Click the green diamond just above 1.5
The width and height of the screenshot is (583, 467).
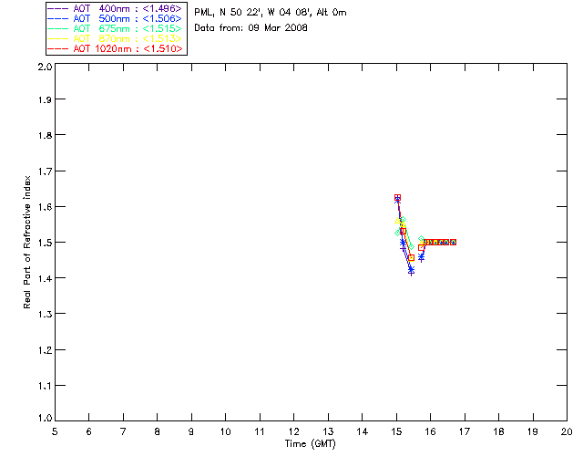point(421,238)
